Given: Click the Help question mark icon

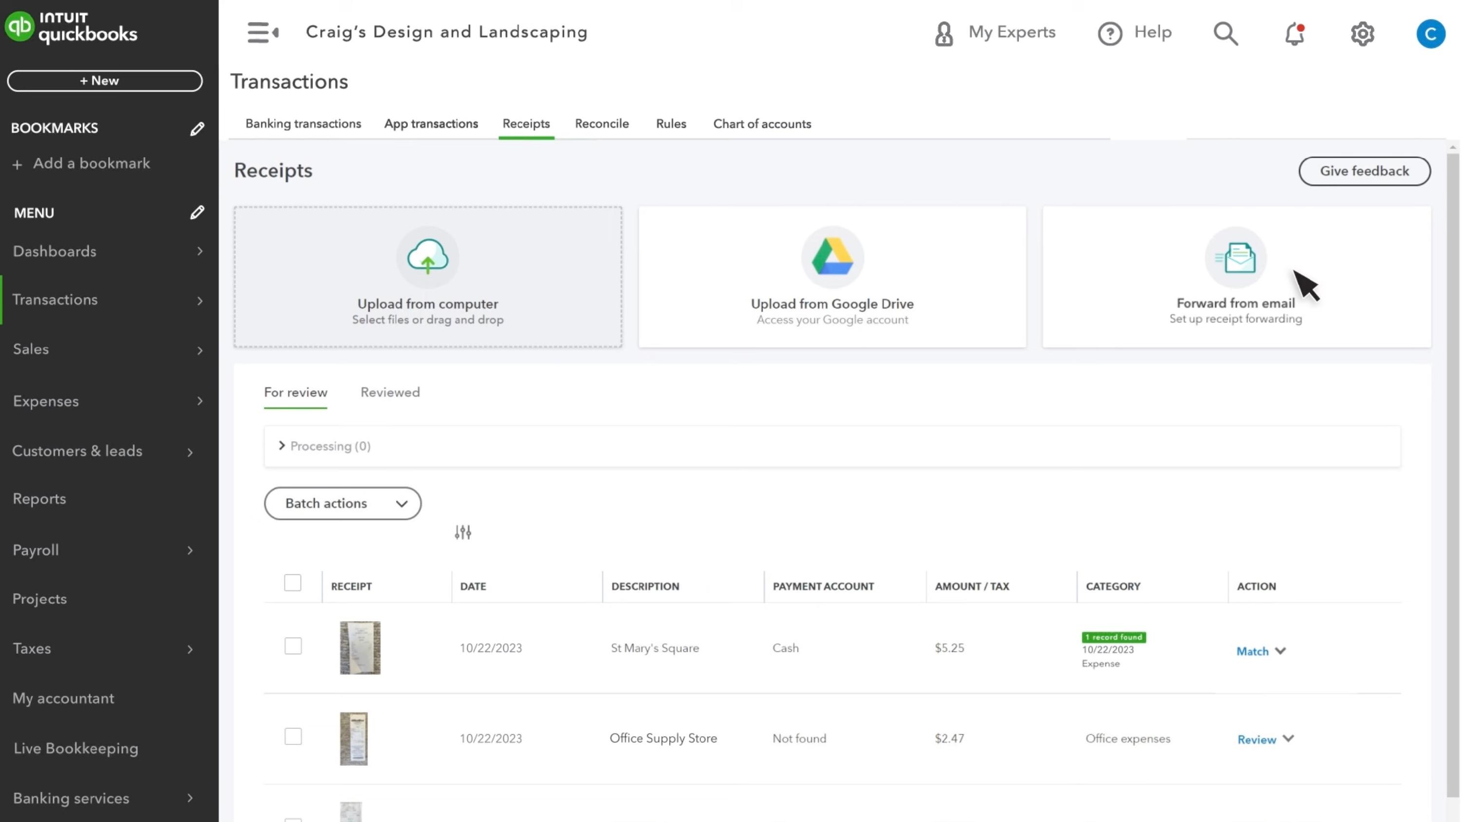Looking at the screenshot, I should click(1110, 34).
